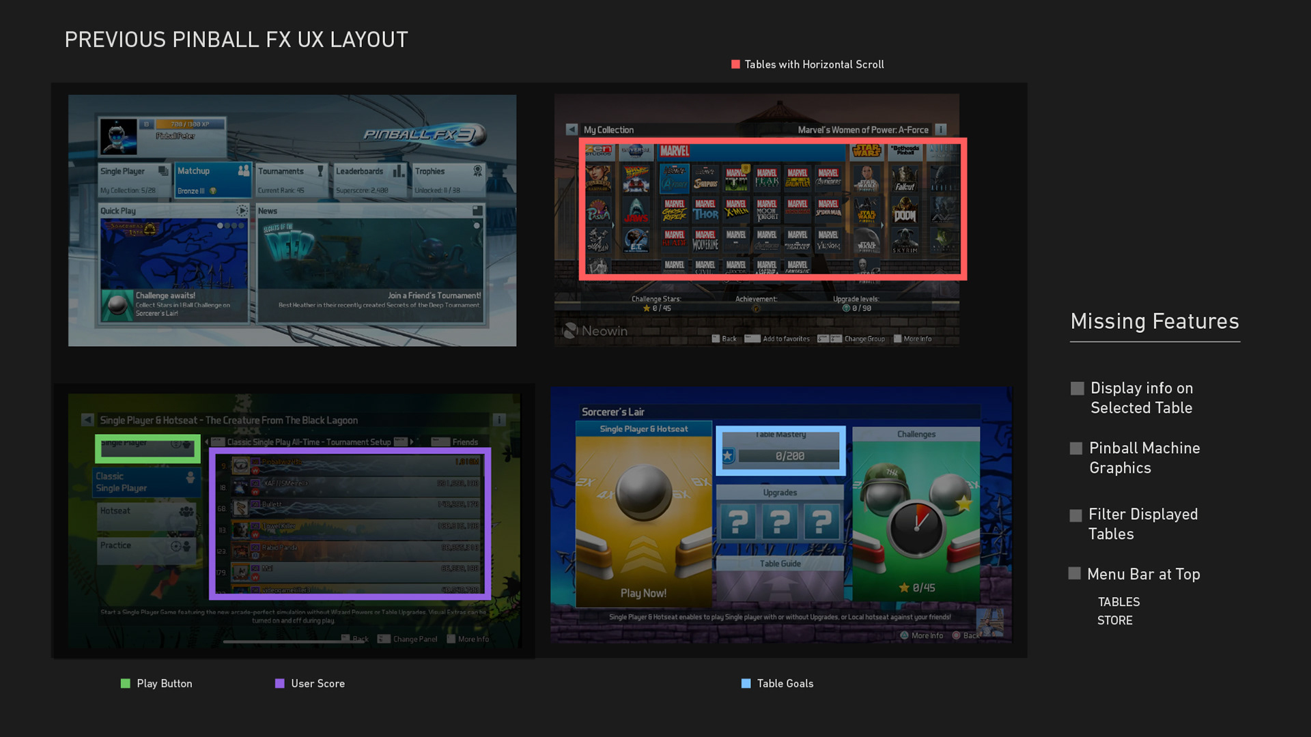
Task: Click the small scroll arrow right of Zen Studios column
Action: [x=612, y=225]
